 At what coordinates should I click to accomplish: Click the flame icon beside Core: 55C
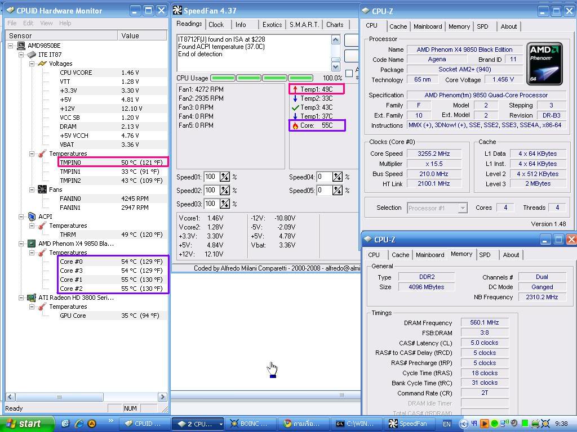click(x=295, y=125)
